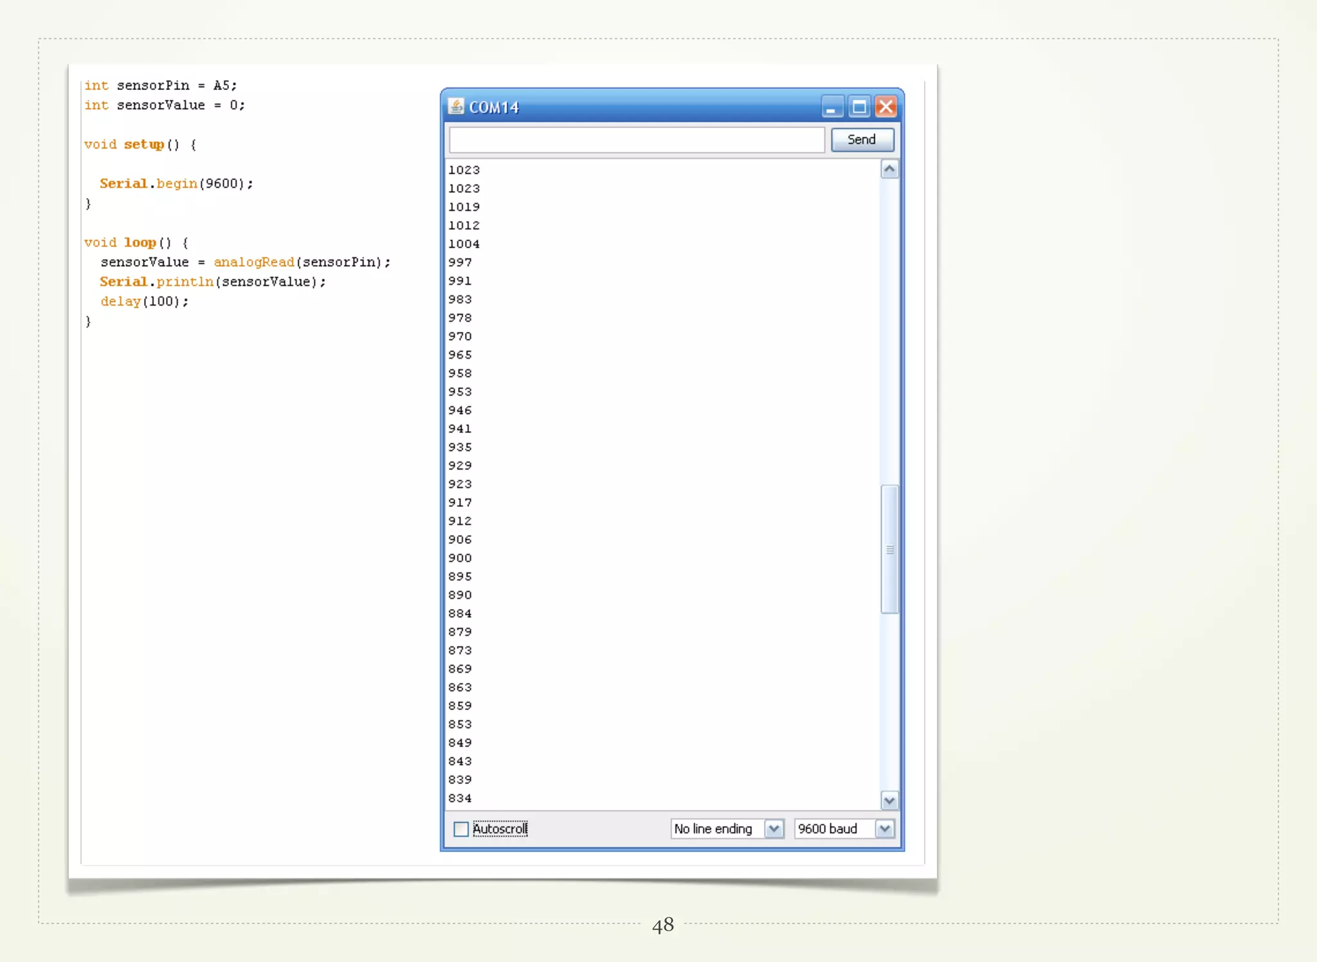Enable the Autoscroll checkbox

461,829
